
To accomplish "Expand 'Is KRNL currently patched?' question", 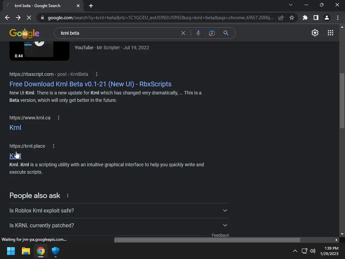I will [x=119, y=226].
